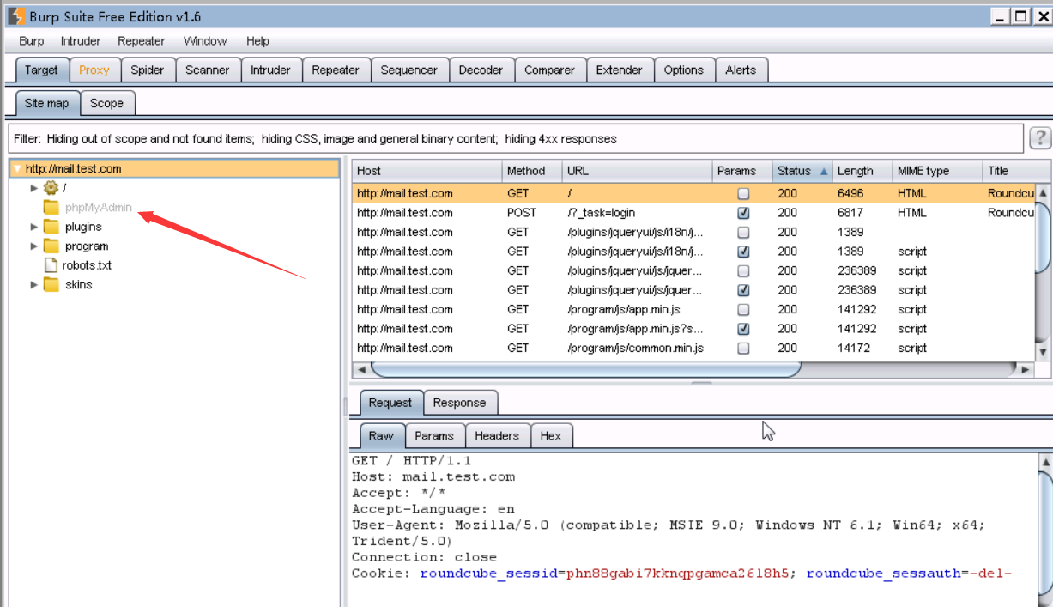This screenshot has height=607, width=1053.
Task: Switch to the Hex view tab
Action: (x=551, y=436)
